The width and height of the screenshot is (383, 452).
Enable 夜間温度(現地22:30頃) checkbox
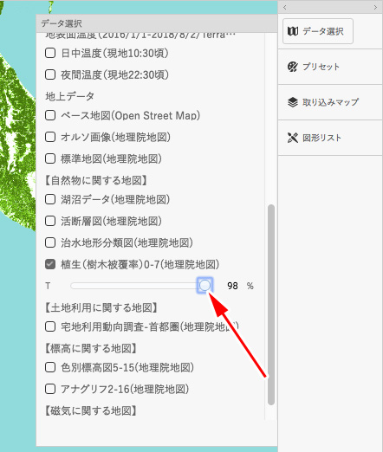tap(50, 74)
